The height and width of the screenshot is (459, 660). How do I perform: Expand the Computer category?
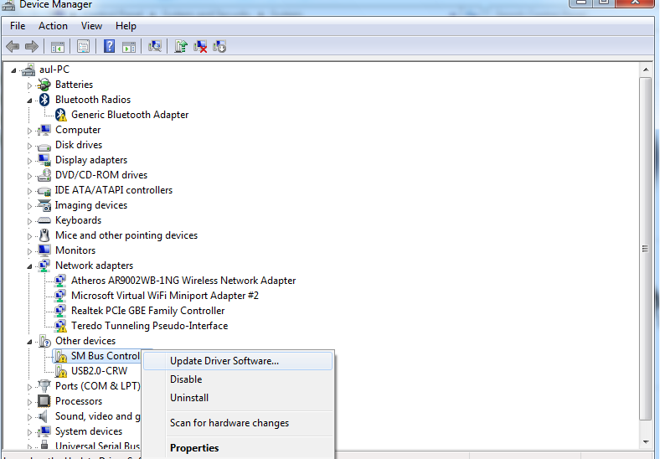(29, 131)
